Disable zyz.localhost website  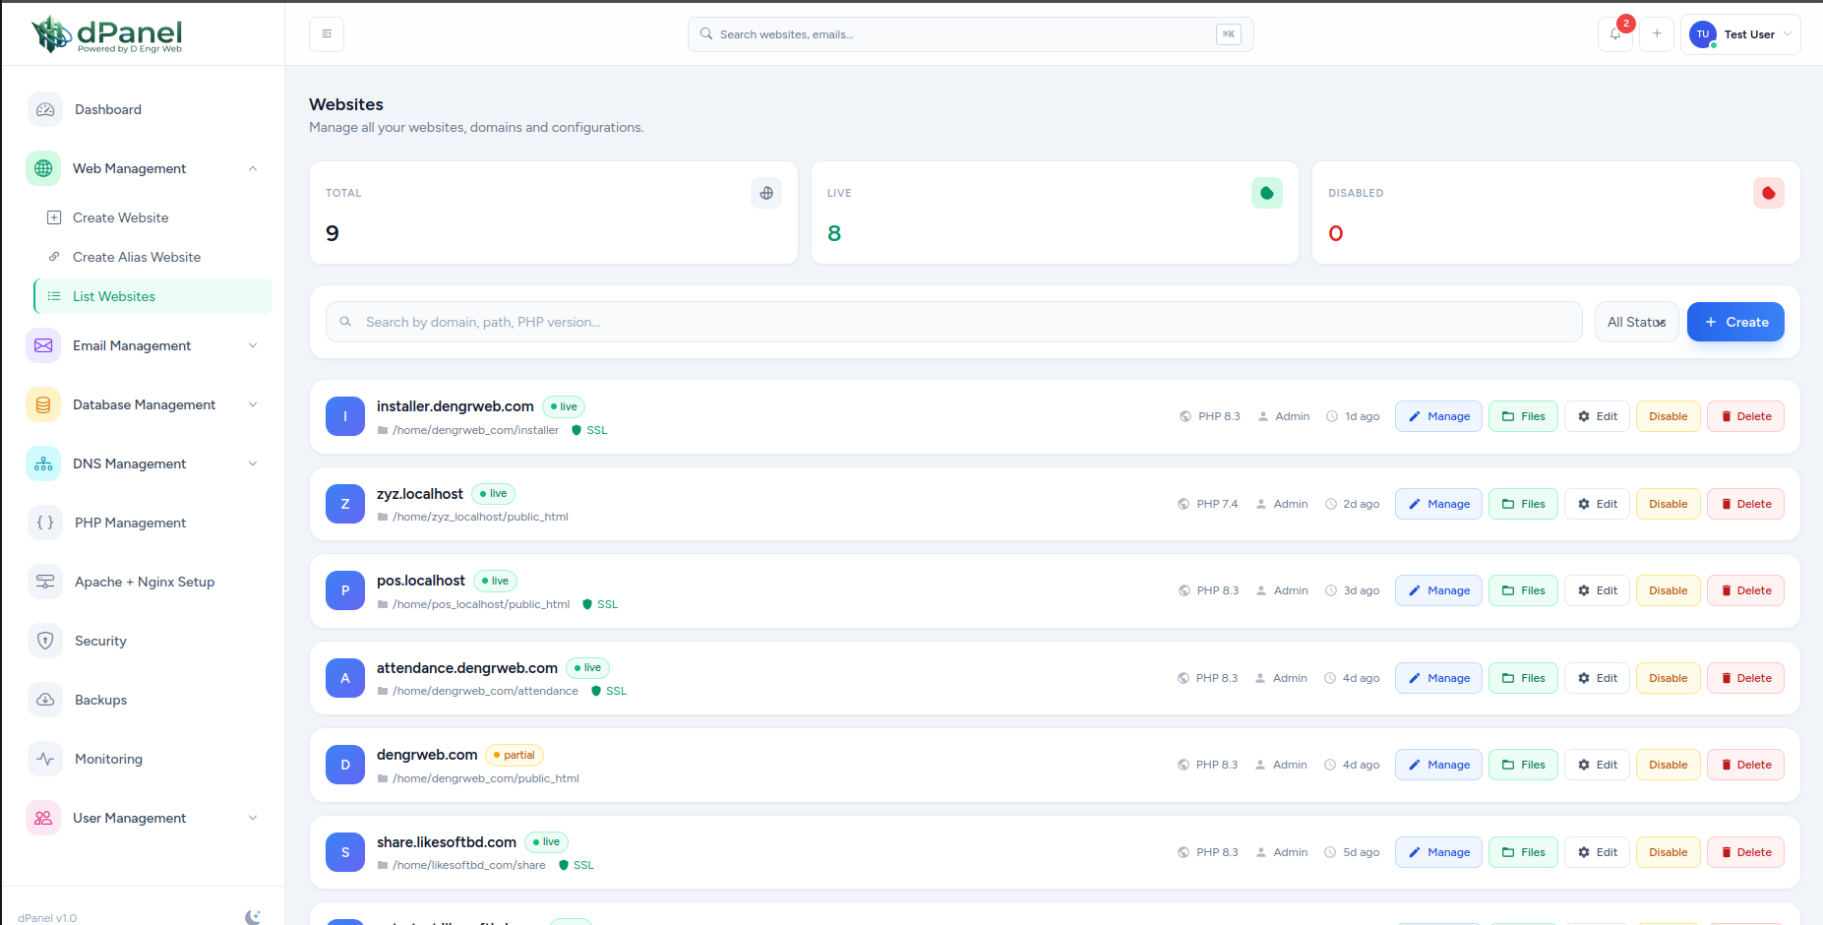click(x=1669, y=504)
